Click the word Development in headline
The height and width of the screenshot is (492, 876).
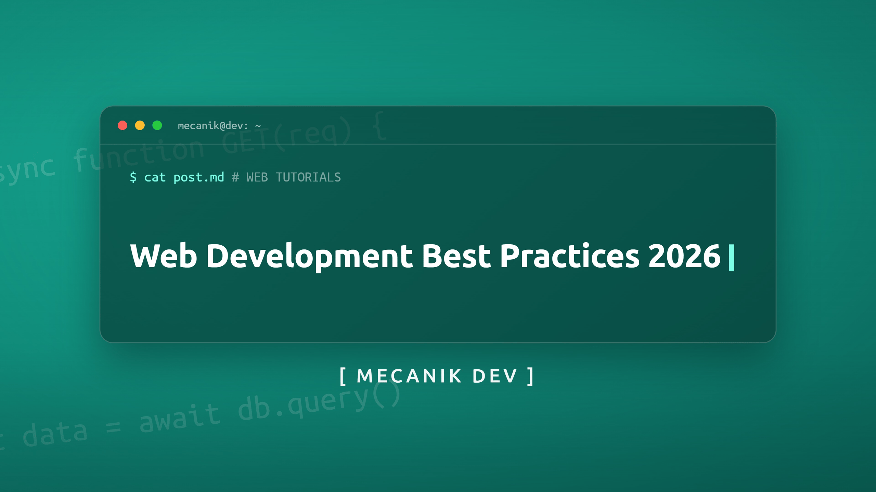coord(309,256)
